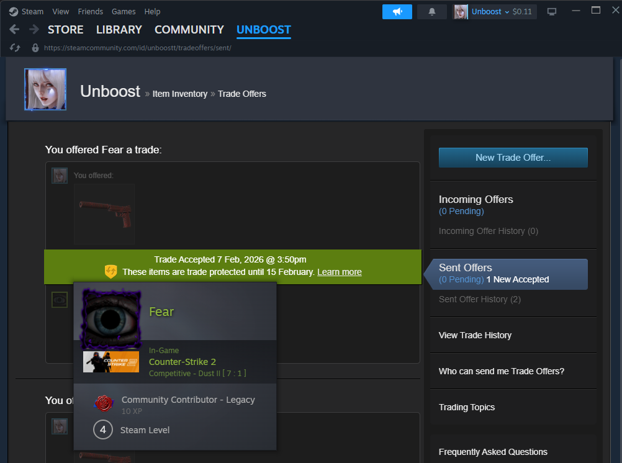Screen dimensions: 622x463
Task: Click the red pistol item you offered
Action: pyautogui.click(x=104, y=214)
